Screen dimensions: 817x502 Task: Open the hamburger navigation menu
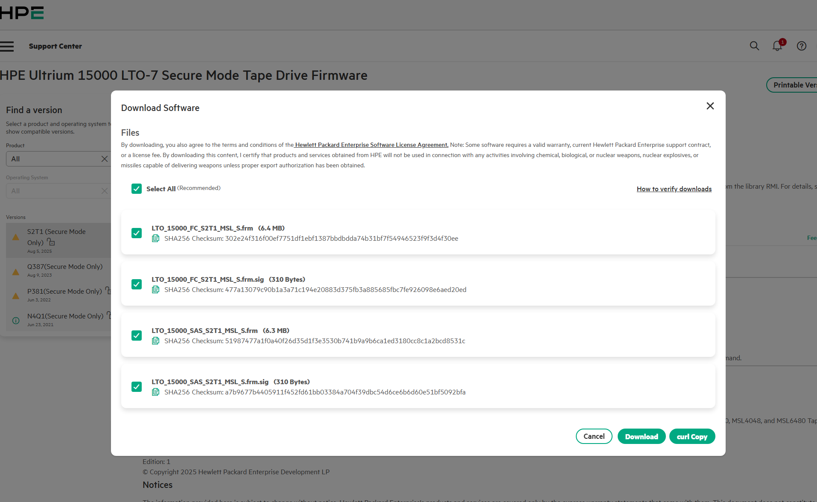tap(7, 46)
